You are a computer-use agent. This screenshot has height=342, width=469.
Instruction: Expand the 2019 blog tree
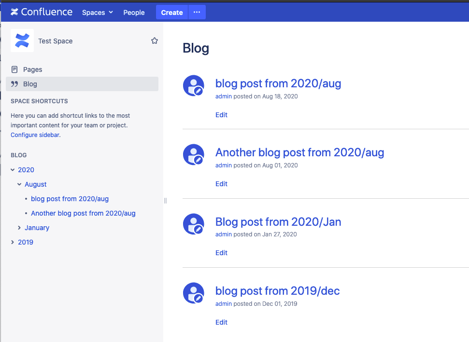point(12,242)
